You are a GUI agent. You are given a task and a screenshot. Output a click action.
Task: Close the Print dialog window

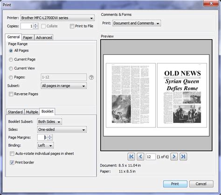coord(211,3)
